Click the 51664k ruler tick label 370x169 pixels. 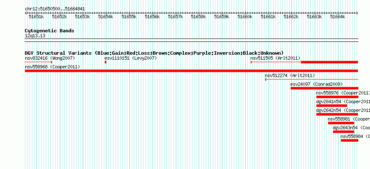pyautogui.click(x=338, y=17)
